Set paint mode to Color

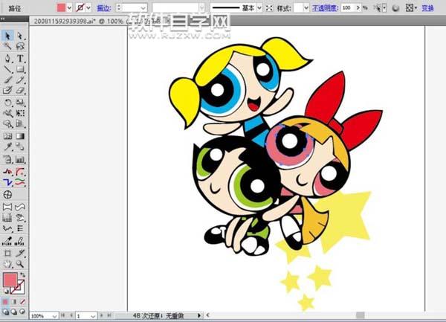tap(5, 302)
